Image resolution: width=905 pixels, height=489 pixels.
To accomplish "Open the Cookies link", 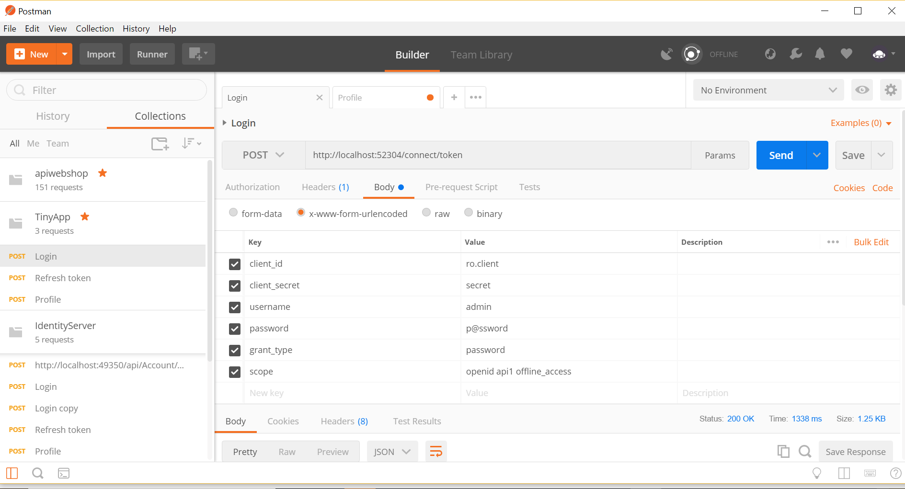I will 849,188.
